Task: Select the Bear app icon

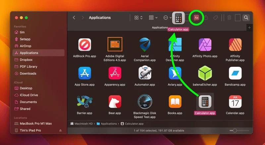Action: point(115,102)
